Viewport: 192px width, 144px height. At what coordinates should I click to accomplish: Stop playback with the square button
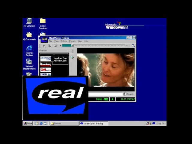pos(55,46)
